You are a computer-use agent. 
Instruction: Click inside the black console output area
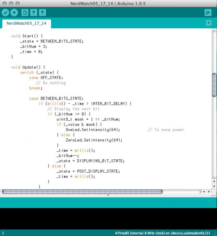(109, 219)
